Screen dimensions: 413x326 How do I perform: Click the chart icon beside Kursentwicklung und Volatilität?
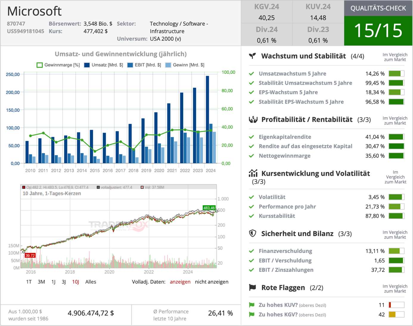[x=253, y=173]
